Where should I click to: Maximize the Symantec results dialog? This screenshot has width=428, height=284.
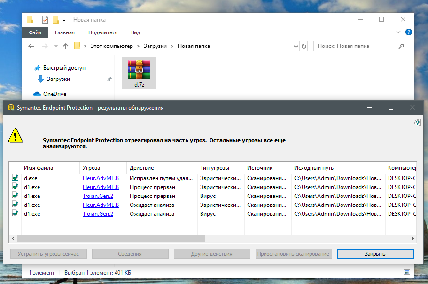tap(391, 107)
